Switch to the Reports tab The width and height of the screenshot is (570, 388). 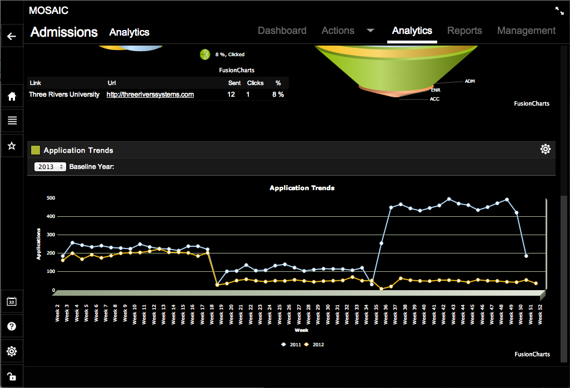click(464, 31)
